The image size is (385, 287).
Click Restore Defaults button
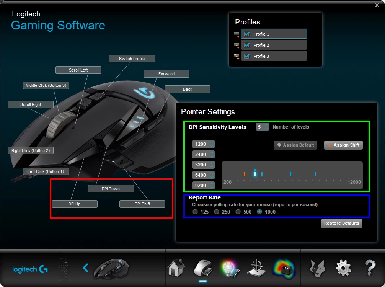click(341, 223)
